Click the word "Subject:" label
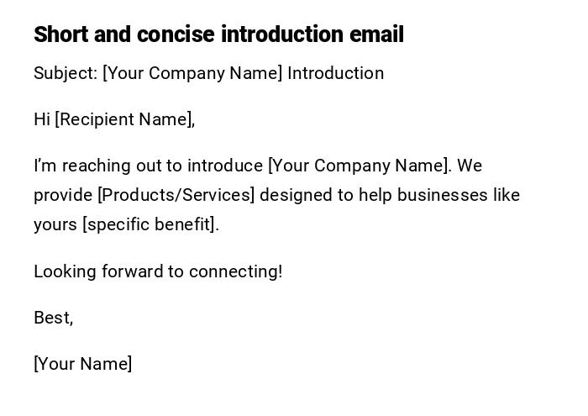588x416 pixels. 66,73
